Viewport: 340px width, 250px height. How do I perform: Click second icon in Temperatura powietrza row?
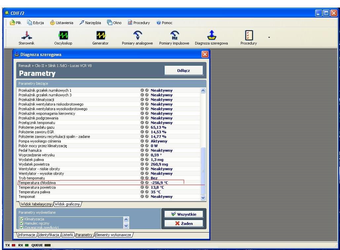pos(147,187)
